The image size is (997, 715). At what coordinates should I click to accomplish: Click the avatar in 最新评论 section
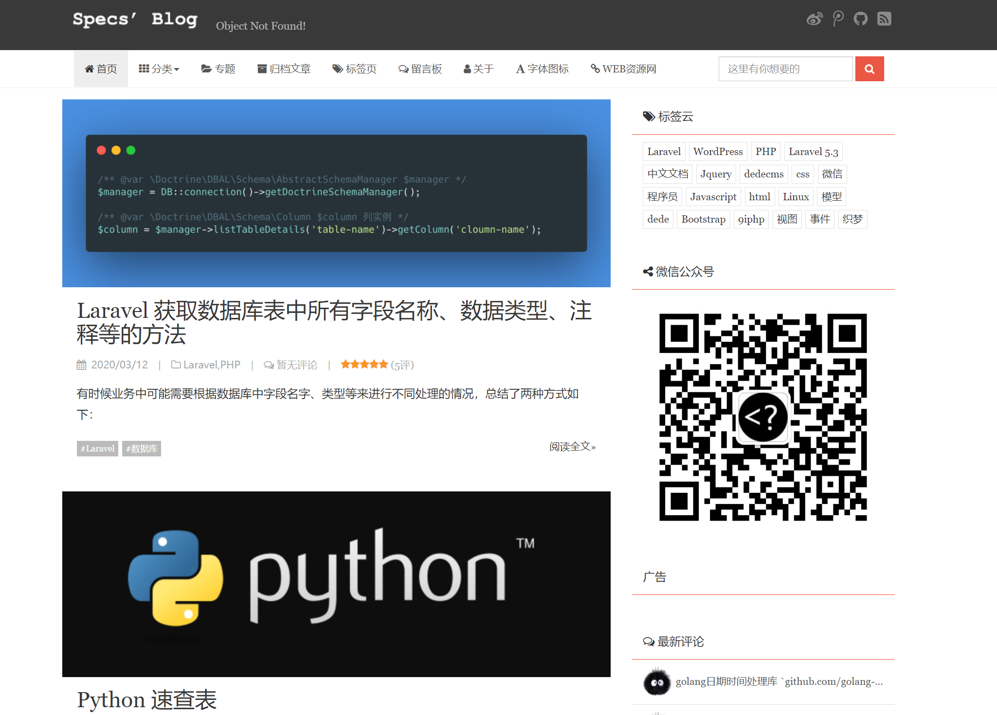[x=656, y=682]
